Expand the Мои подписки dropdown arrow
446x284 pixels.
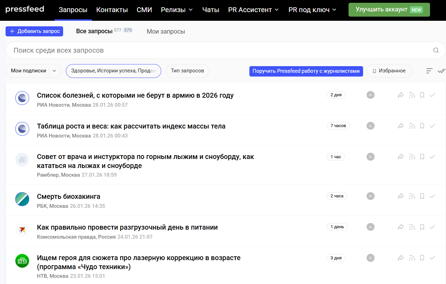point(54,71)
